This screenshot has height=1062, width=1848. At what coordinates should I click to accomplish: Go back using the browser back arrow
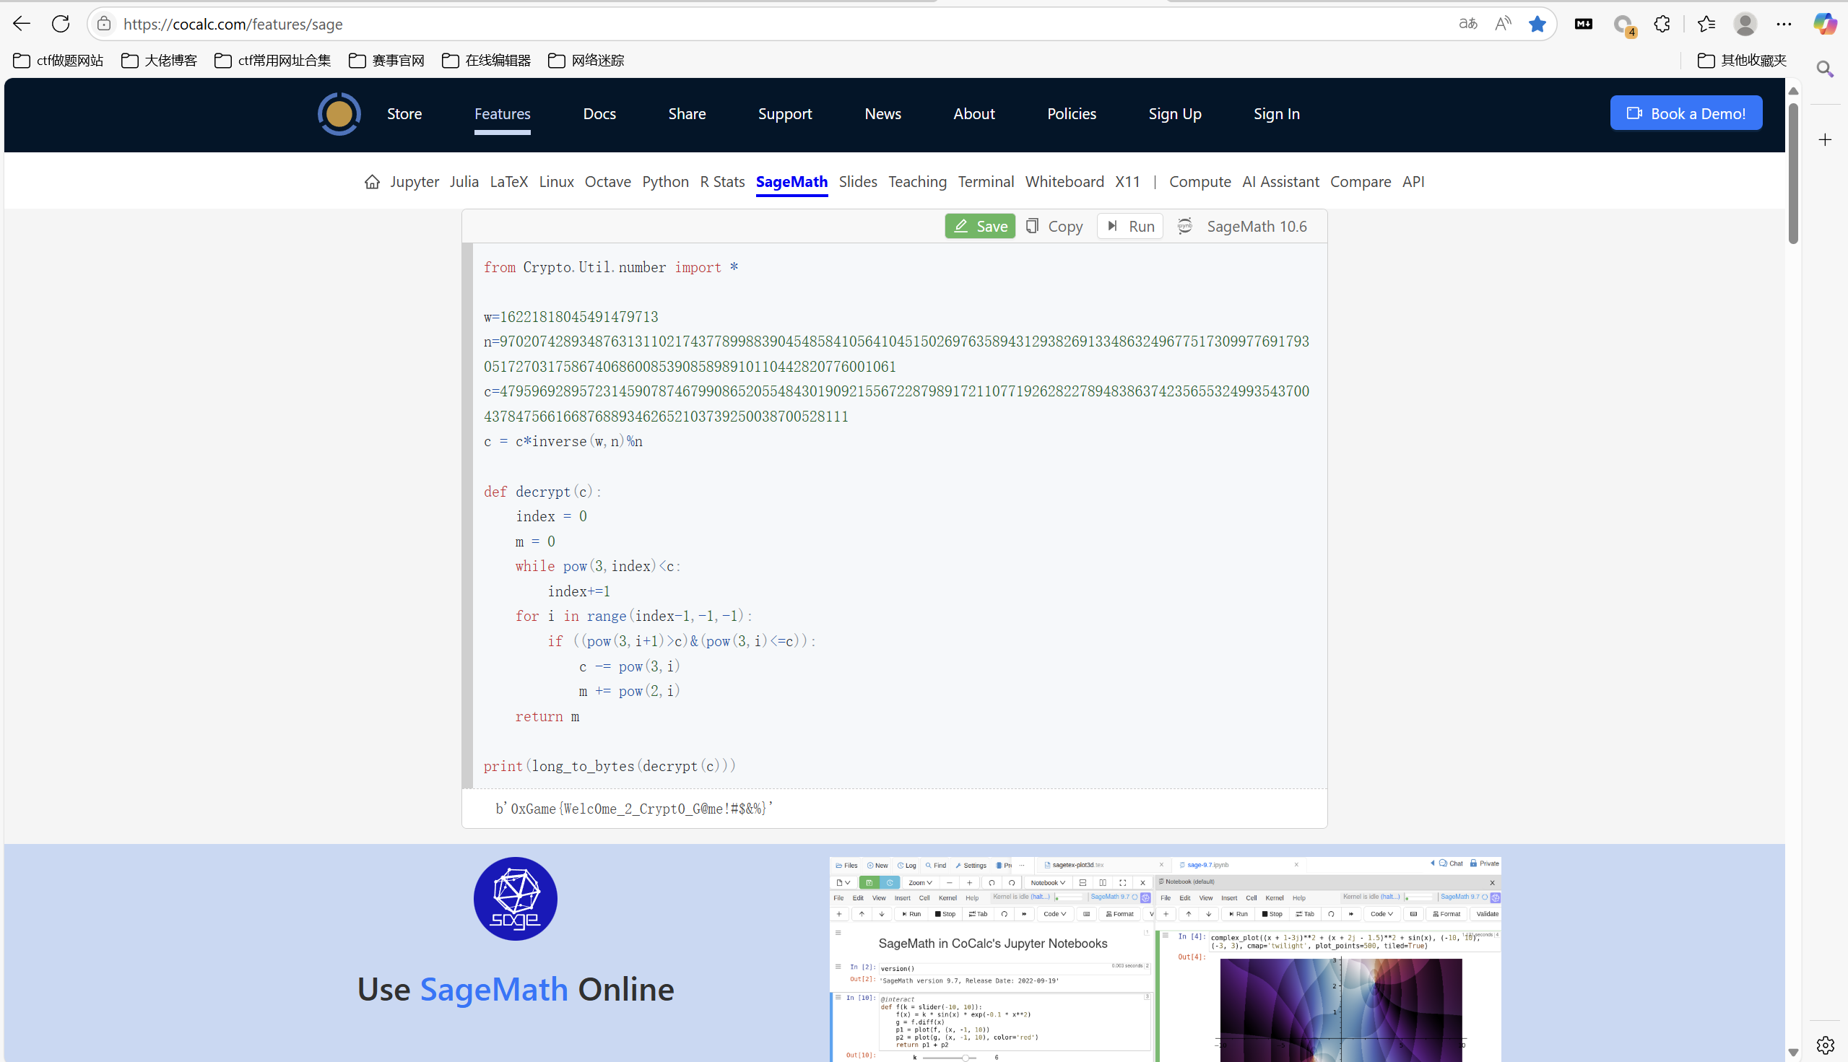tap(22, 24)
